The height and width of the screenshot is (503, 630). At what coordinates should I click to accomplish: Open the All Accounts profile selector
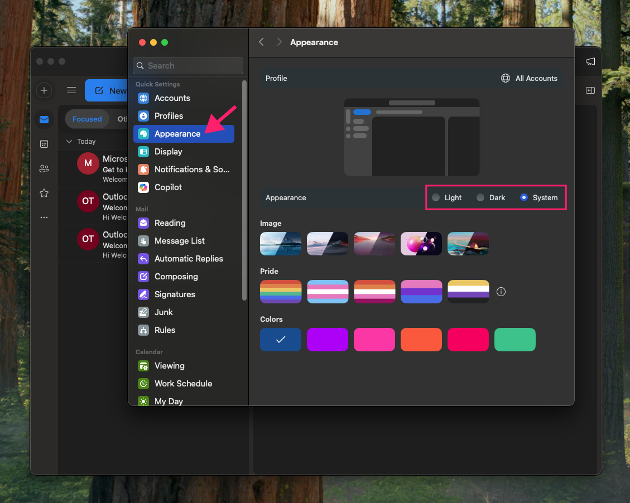pyautogui.click(x=529, y=78)
